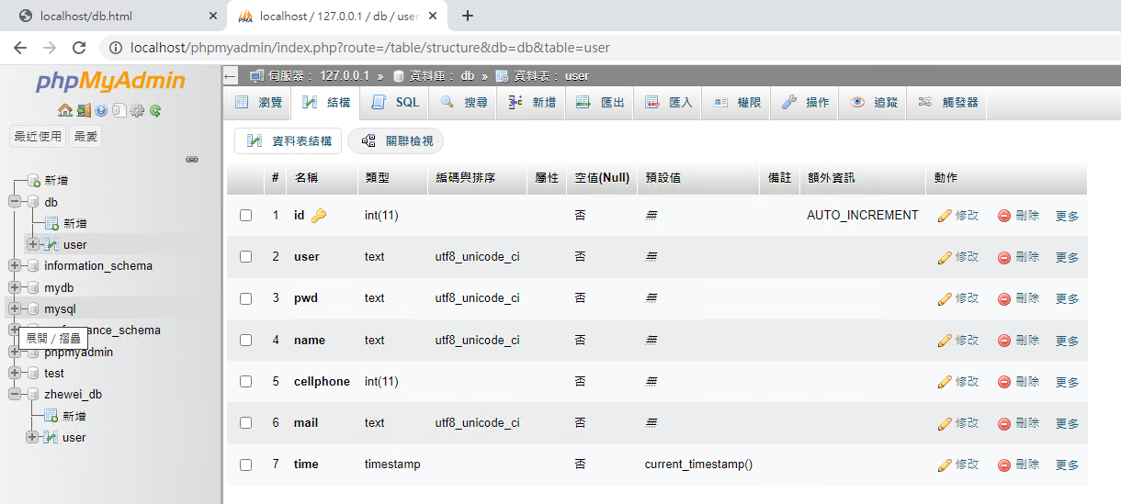Open phpMyAdmin documentation help icon
1121x504 pixels.
tap(101, 111)
